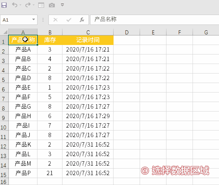Image resolution: width=219 pixels, height=185 pixels.
Task: Open the undo history dropdown arrow
Action: (20, 5)
